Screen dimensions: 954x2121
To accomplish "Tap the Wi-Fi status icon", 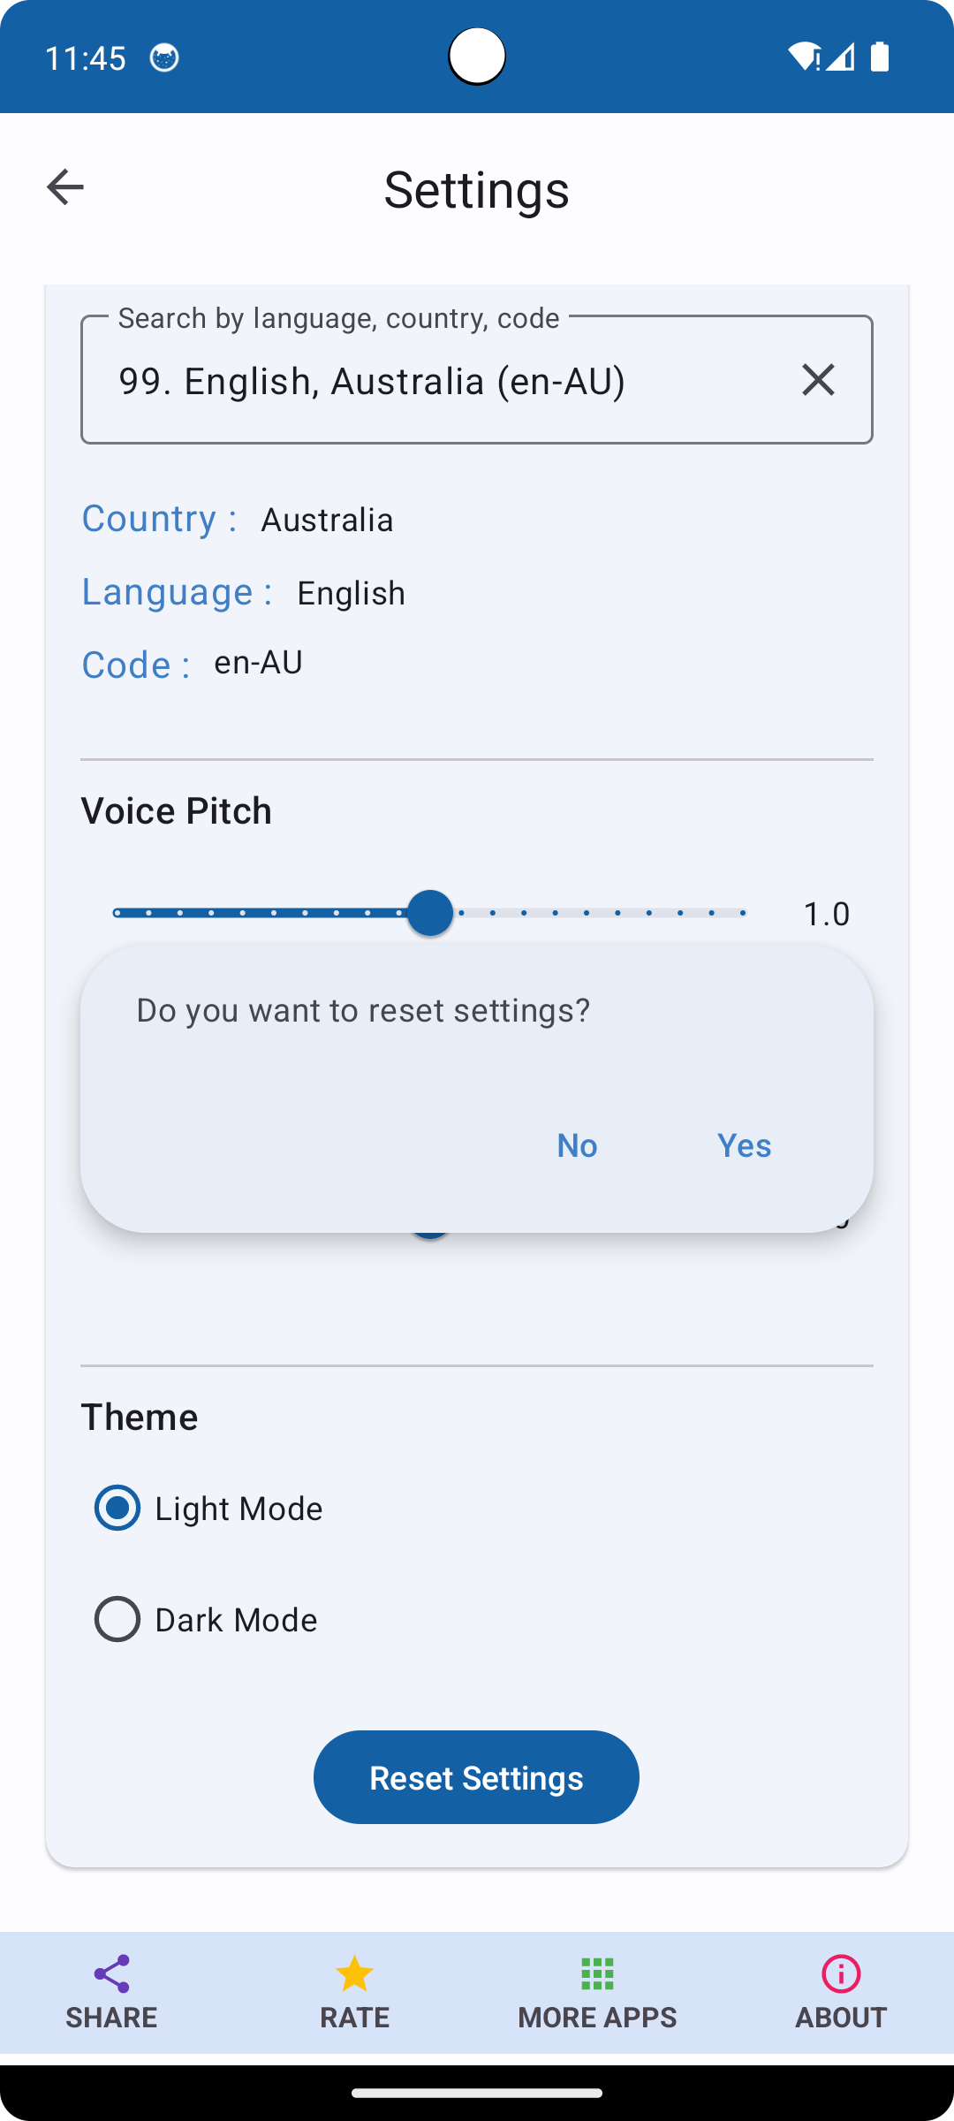I will (x=804, y=57).
